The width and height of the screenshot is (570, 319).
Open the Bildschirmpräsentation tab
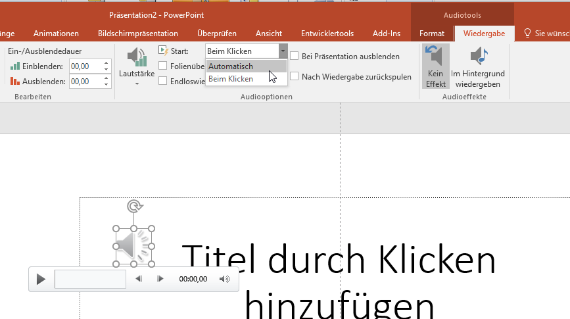[x=138, y=34]
